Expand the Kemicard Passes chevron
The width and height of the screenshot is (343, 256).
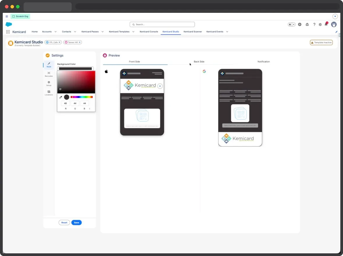point(102,32)
